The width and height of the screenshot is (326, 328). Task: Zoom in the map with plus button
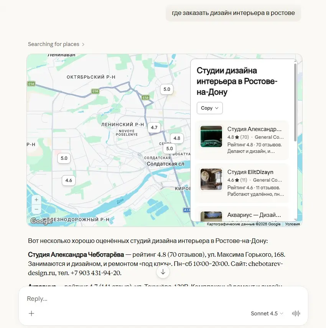point(36,200)
